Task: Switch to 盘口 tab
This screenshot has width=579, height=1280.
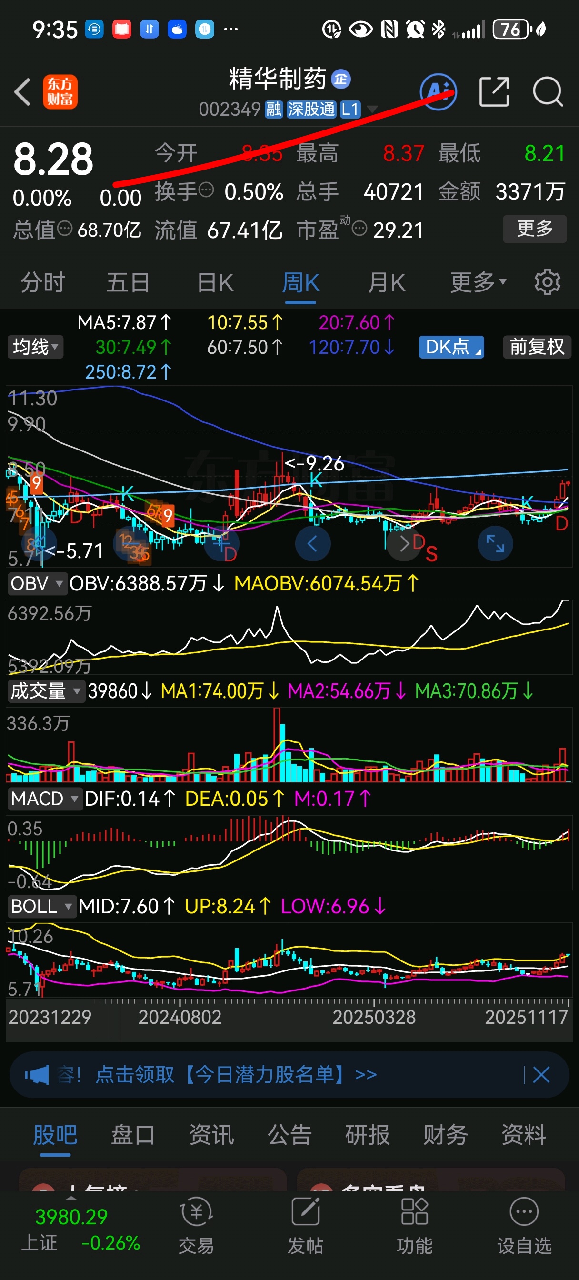Action: pyautogui.click(x=133, y=1135)
